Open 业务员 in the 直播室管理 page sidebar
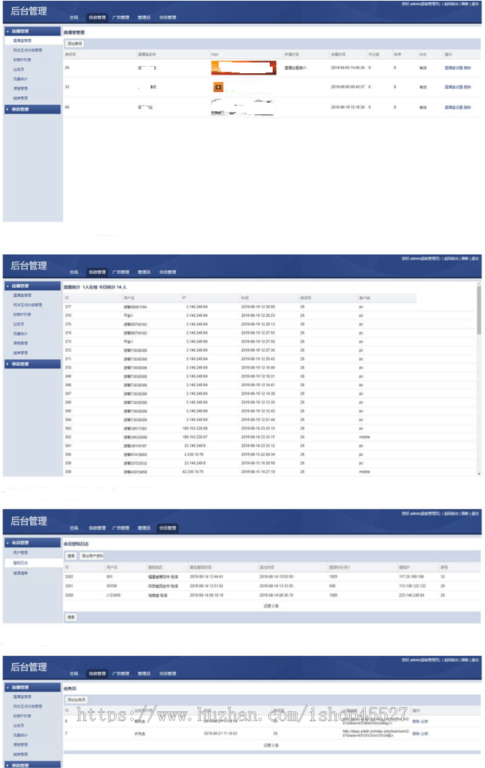Image resolution: width=485 pixels, height=768 pixels. click(x=19, y=70)
